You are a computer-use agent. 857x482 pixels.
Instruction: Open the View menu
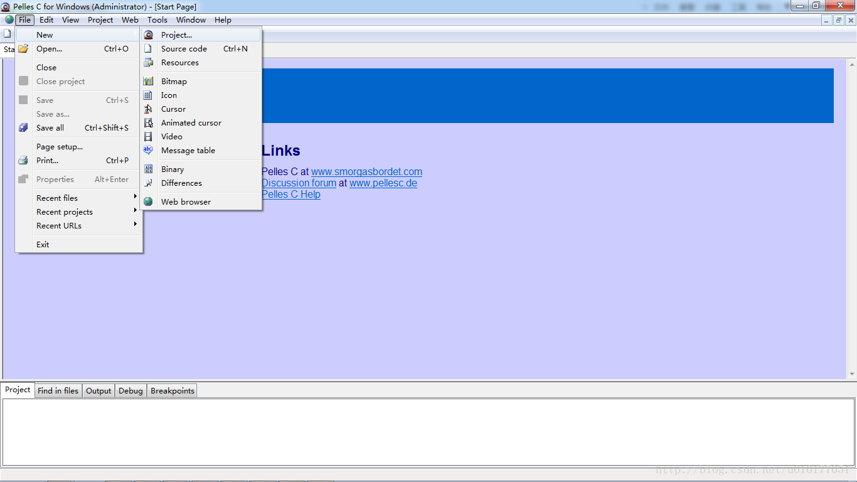pos(70,20)
